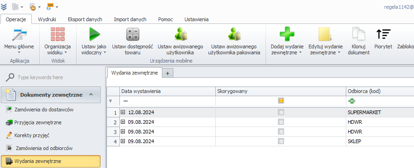Click Edytuj wydanie zewnętrzne note icon
Image resolution: width=414 pixels, height=168 pixels.
(325, 34)
